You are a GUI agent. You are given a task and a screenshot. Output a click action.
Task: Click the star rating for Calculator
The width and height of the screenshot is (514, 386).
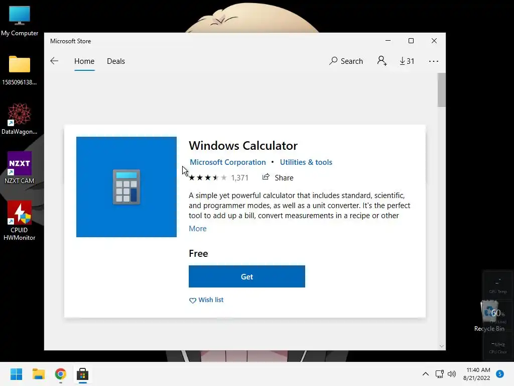[207, 177]
